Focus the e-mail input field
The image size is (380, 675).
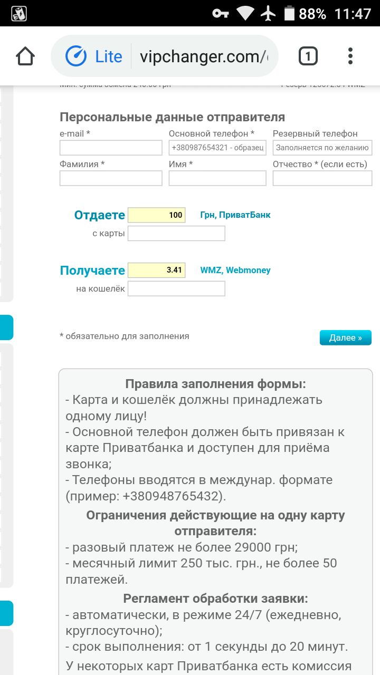[111, 148]
